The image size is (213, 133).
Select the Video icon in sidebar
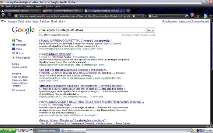click(x=13, y=49)
